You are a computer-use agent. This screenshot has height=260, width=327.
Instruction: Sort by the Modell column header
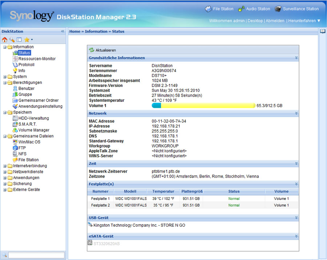click(130, 191)
